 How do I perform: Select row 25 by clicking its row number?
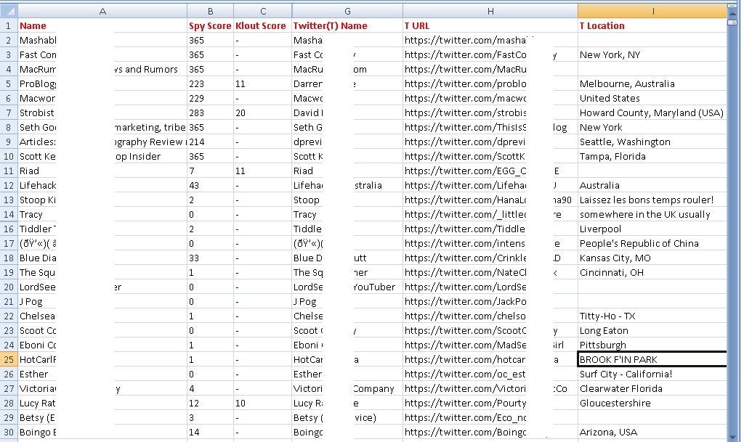pyautogui.click(x=8, y=359)
